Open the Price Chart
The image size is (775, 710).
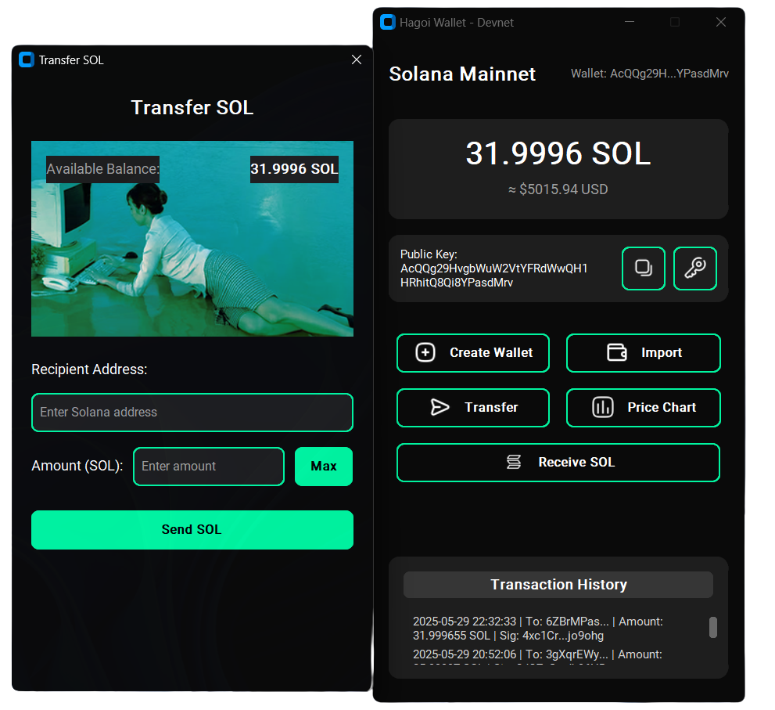(x=643, y=407)
